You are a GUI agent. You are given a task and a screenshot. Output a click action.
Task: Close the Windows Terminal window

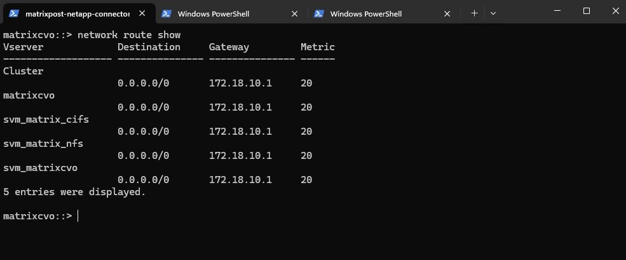point(613,11)
